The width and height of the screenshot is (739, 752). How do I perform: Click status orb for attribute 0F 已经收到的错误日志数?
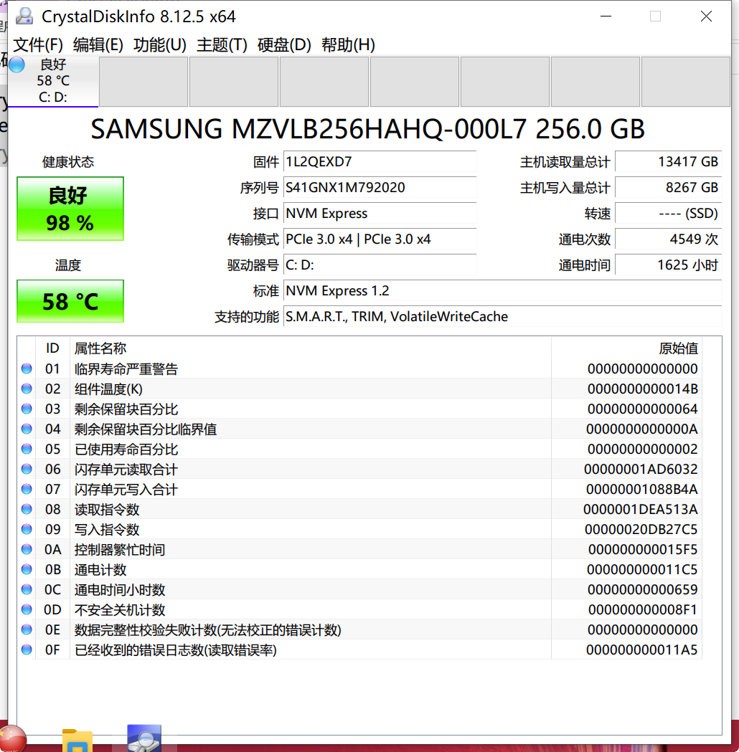click(x=27, y=649)
